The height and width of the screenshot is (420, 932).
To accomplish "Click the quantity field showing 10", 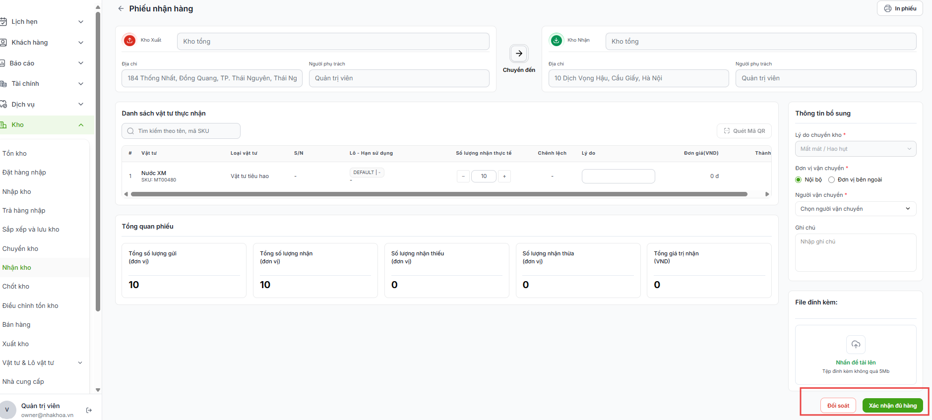I will pos(484,176).
